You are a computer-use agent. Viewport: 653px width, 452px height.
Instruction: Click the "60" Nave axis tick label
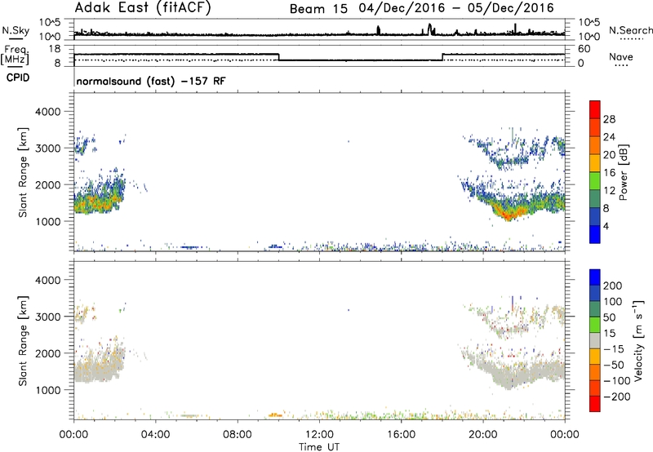pos(584,49)
